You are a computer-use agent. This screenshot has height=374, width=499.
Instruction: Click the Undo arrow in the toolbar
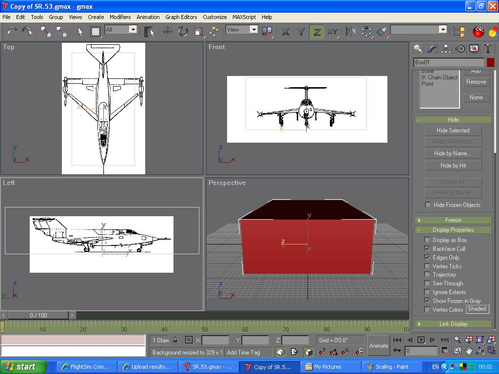[x=12, y=32]
